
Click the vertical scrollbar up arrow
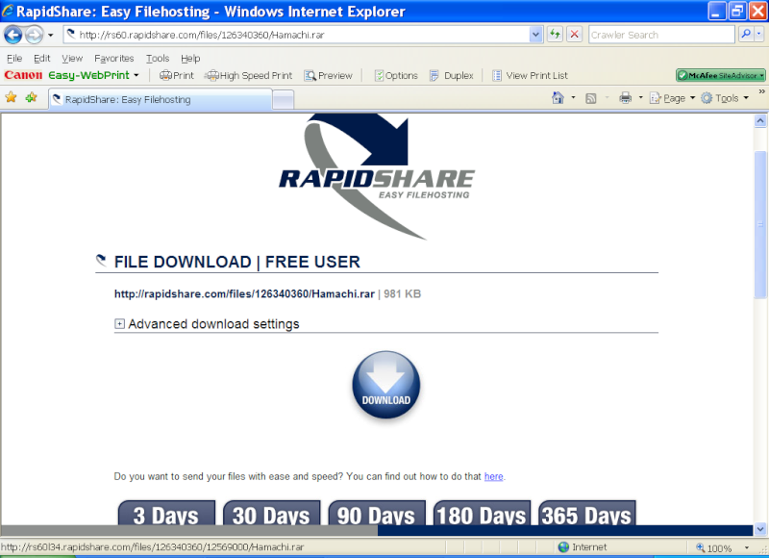(x=759, y=120)
